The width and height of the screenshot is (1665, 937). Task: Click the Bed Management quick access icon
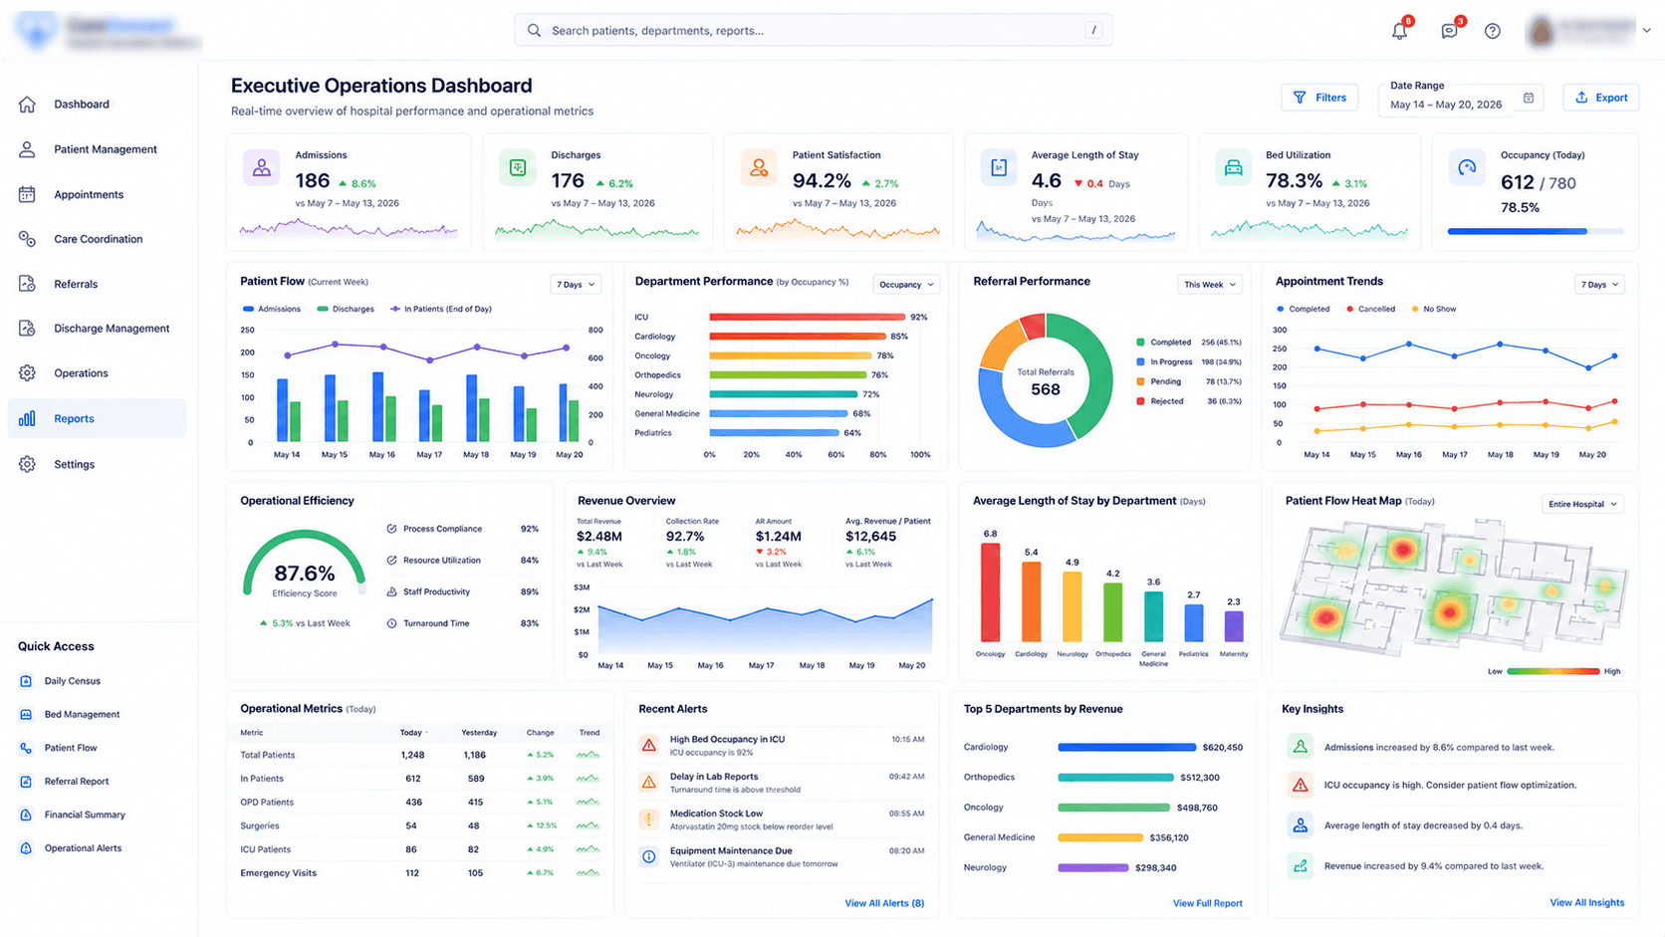[26, 715]
